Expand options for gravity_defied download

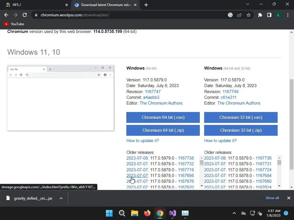pyautogui.click(x=61, y=198)
